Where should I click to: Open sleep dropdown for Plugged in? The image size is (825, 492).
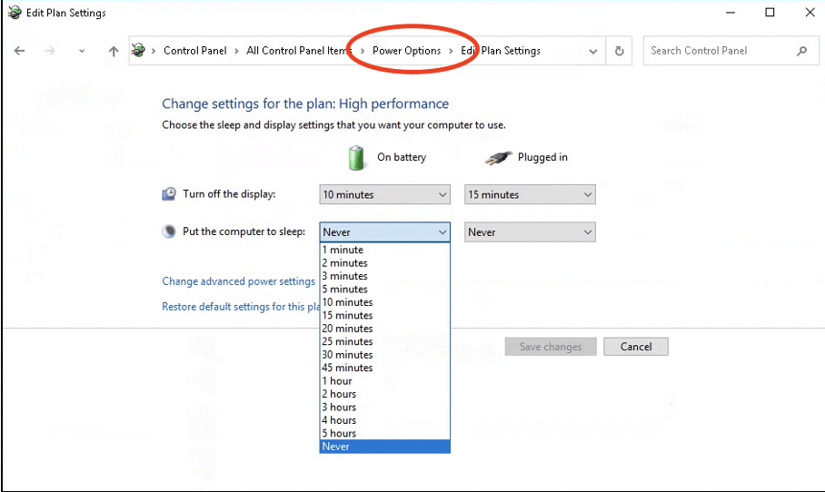530,231
